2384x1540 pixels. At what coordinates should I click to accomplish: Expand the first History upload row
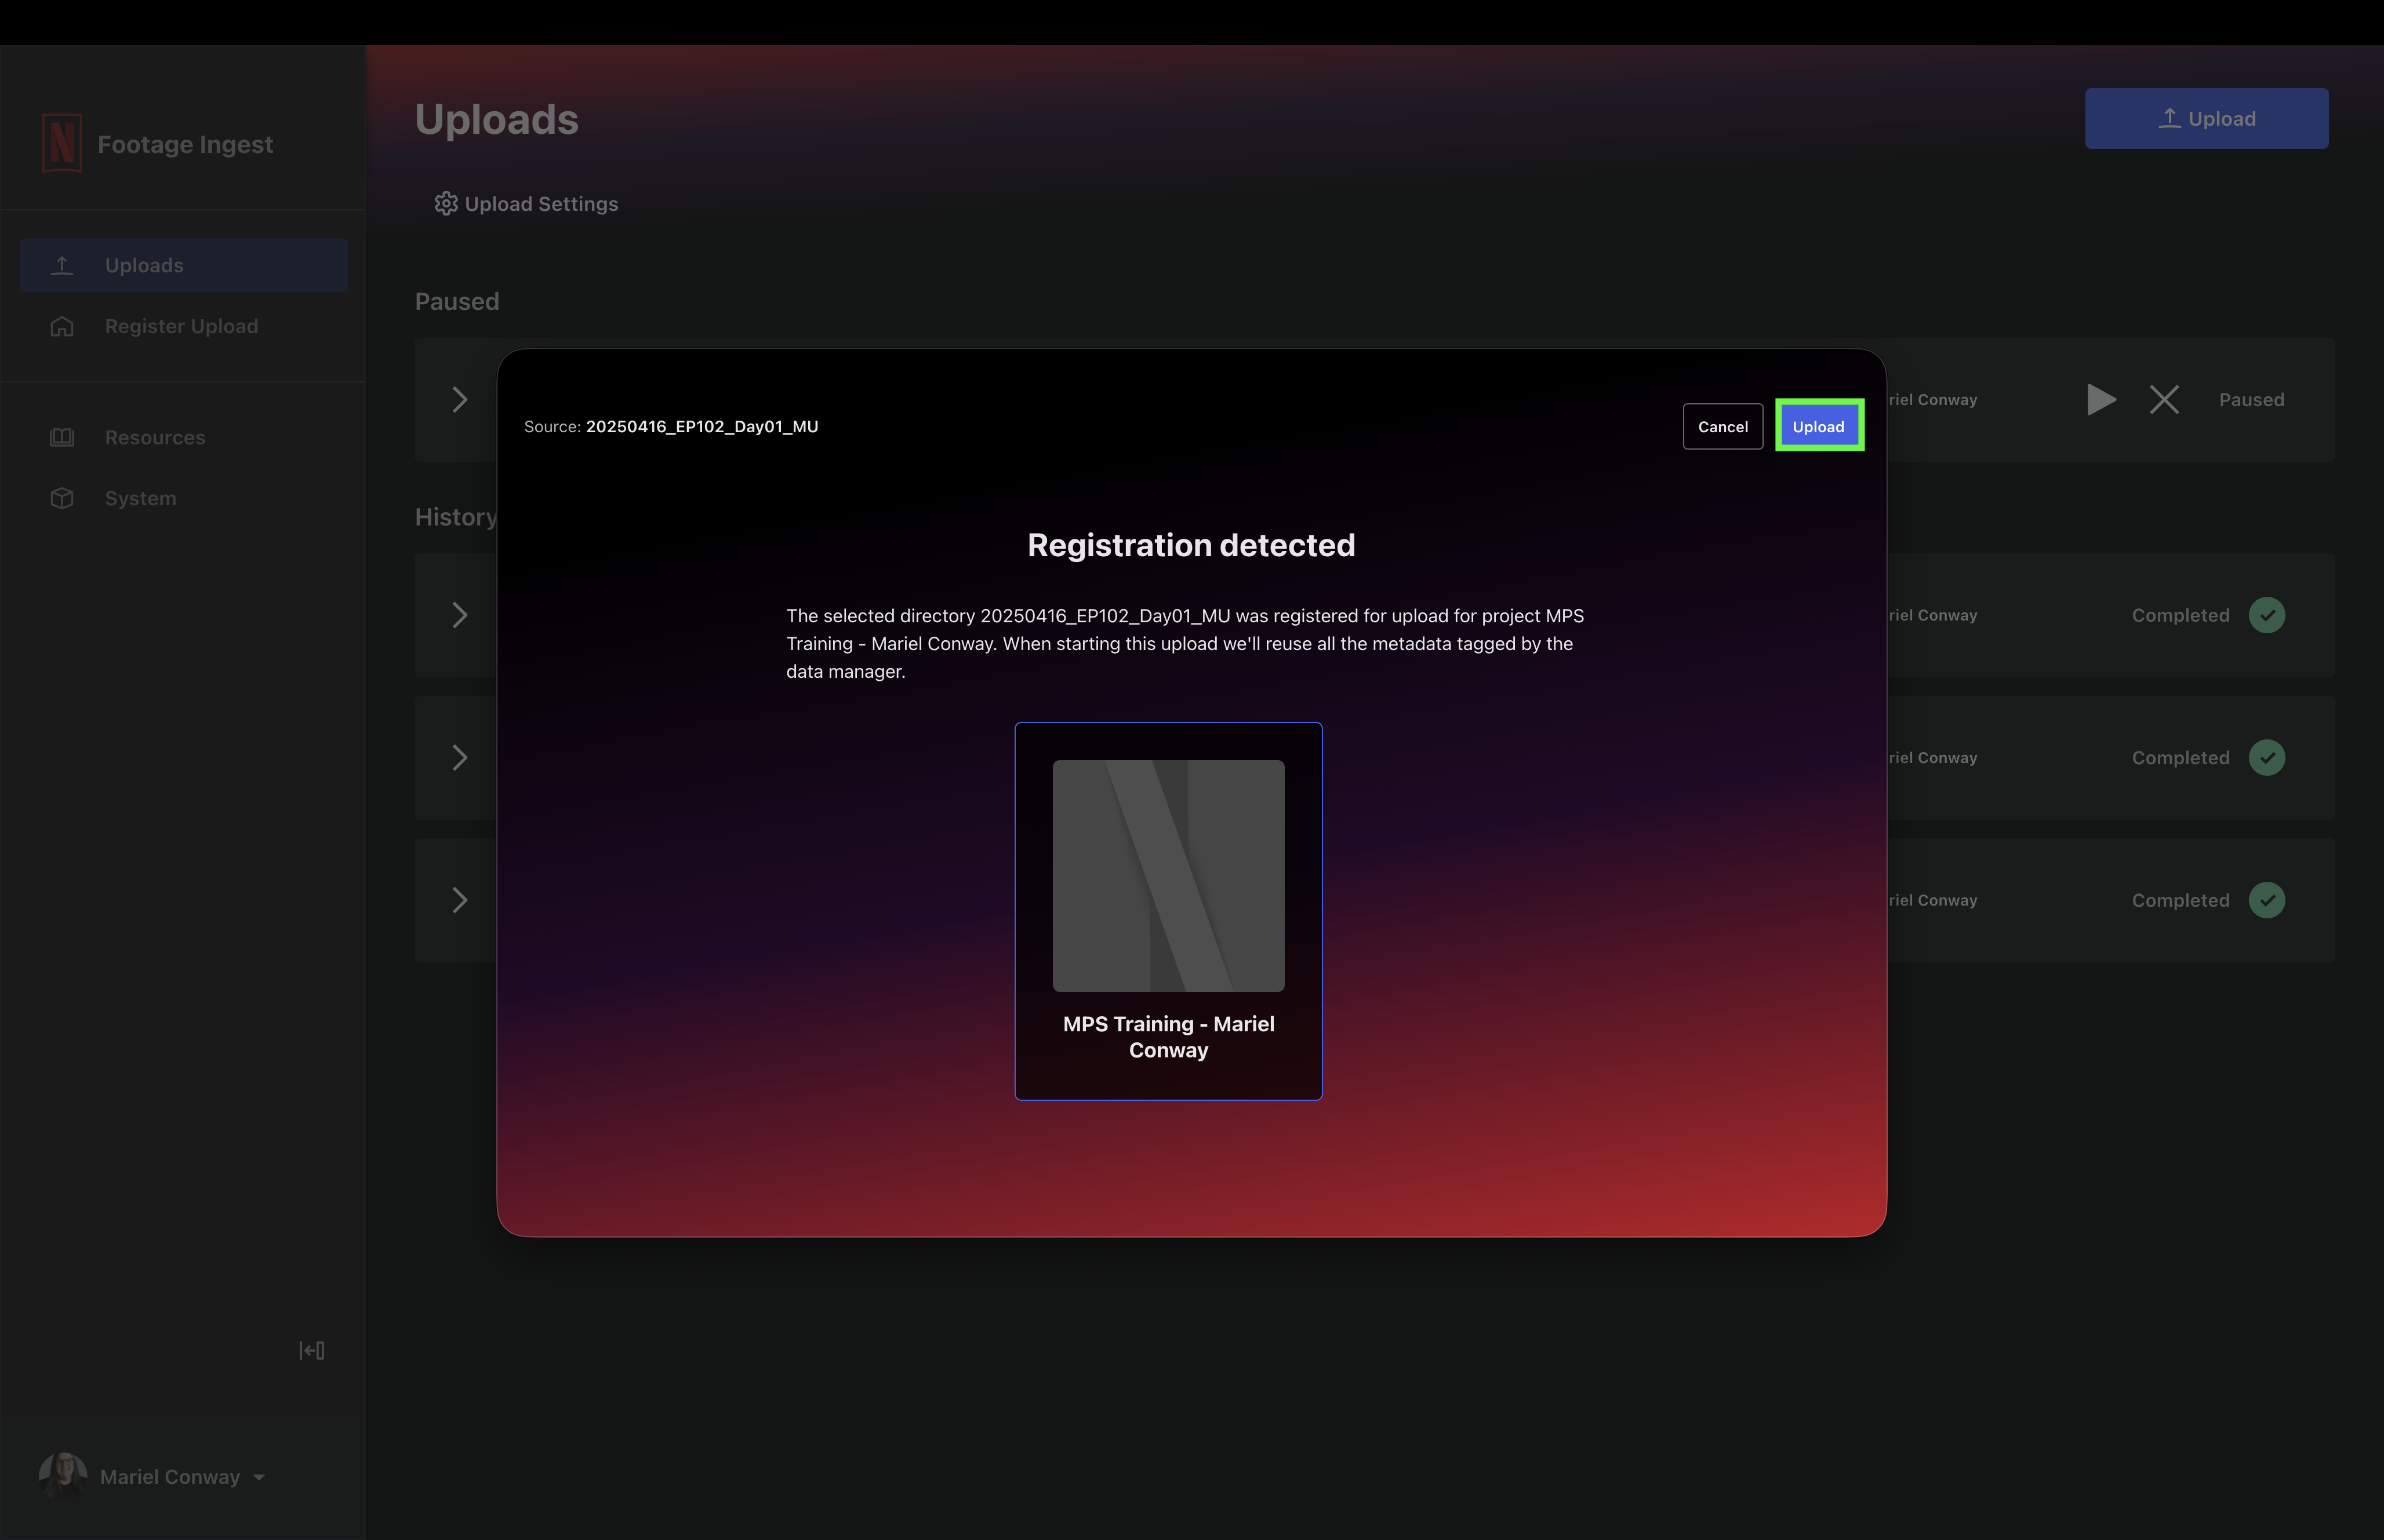click(459, 615)
